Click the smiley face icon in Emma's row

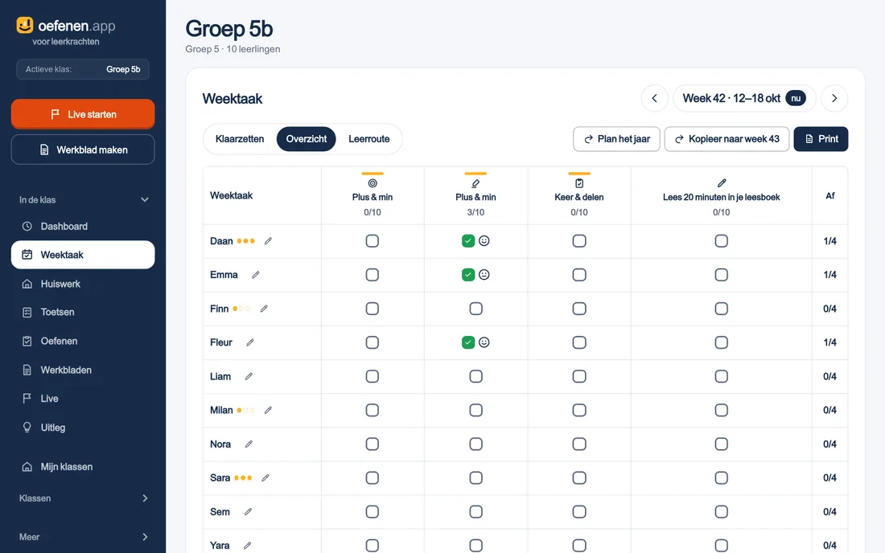[484, 275]
